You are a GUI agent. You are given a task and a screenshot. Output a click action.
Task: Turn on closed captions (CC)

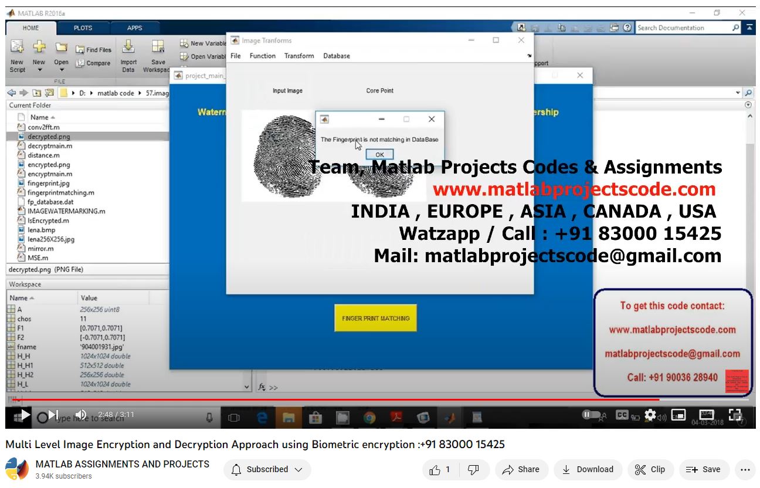[622, 415]
